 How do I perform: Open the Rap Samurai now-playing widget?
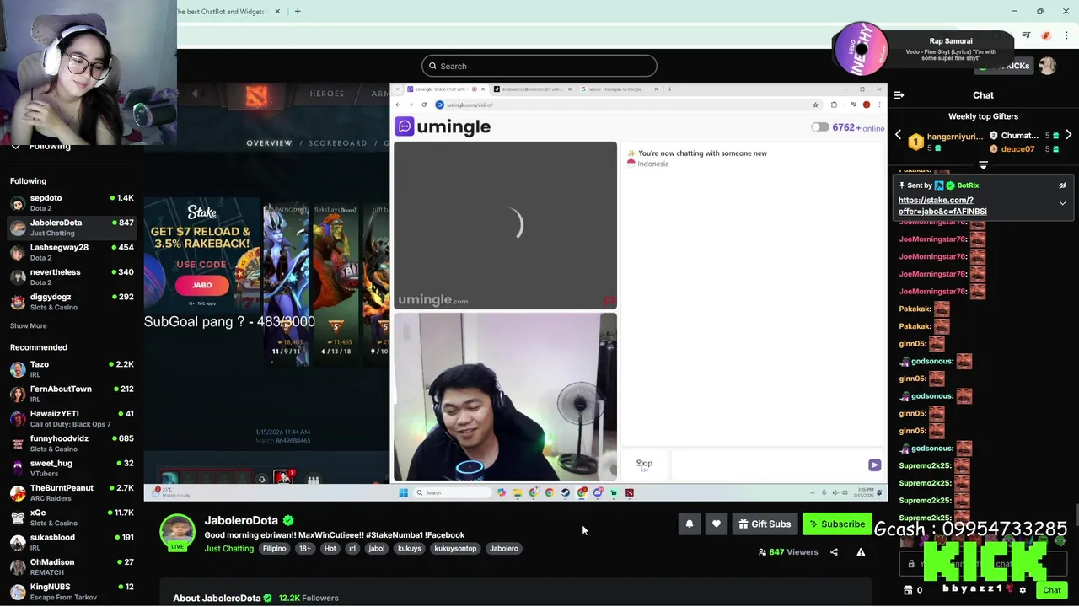(x=923, y=48)
